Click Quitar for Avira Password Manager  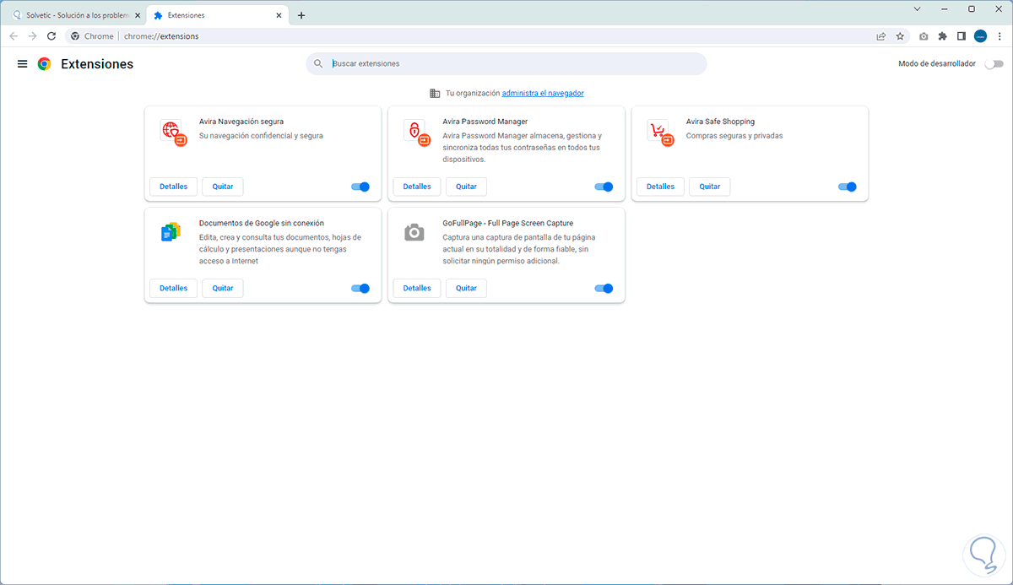(467, 187)
